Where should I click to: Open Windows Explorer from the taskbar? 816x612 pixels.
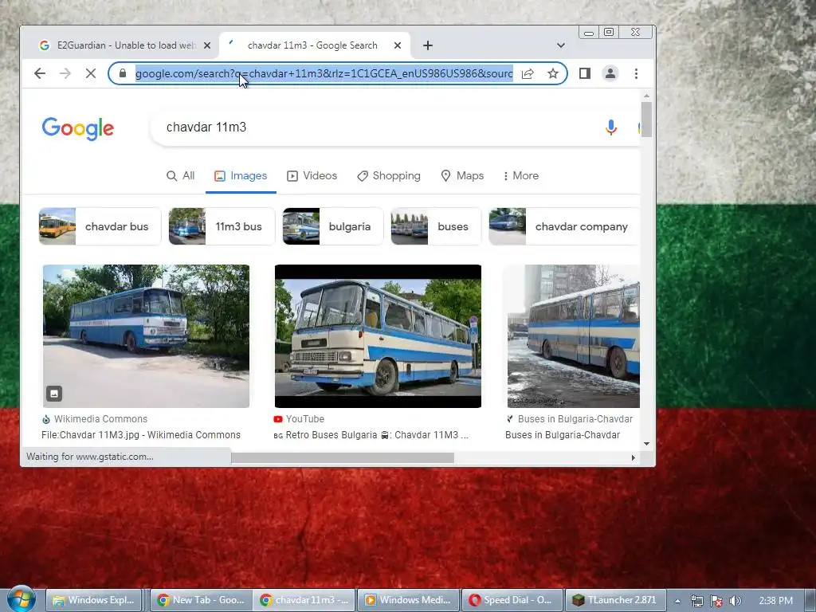[x=94, y=600]
